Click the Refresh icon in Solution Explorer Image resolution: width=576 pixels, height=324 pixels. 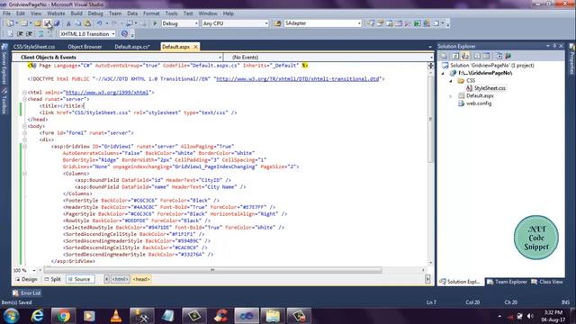(x=455, y=56)
